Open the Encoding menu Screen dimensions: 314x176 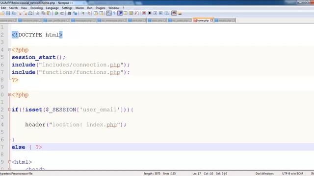click(36, 8)
